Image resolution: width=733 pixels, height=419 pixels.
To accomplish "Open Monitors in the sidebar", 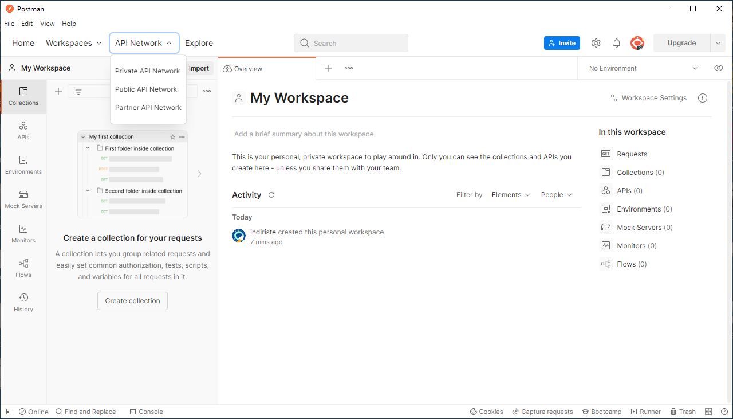I will pyautogui.click(x=23, y=234).
